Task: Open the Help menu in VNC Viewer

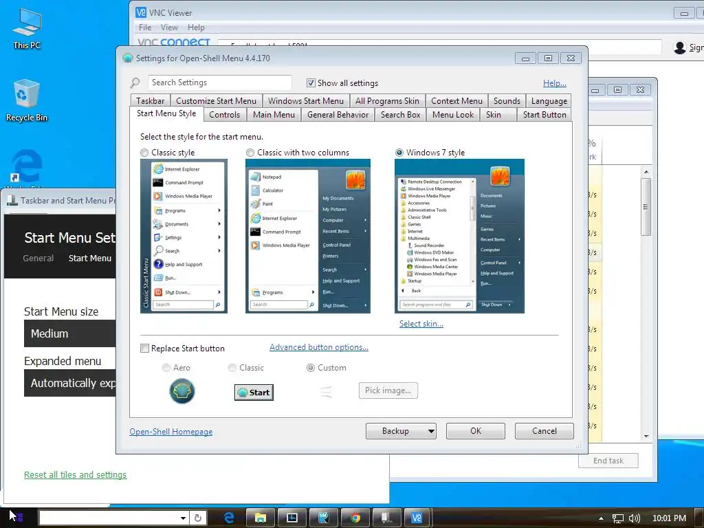Action: (196, 27)
